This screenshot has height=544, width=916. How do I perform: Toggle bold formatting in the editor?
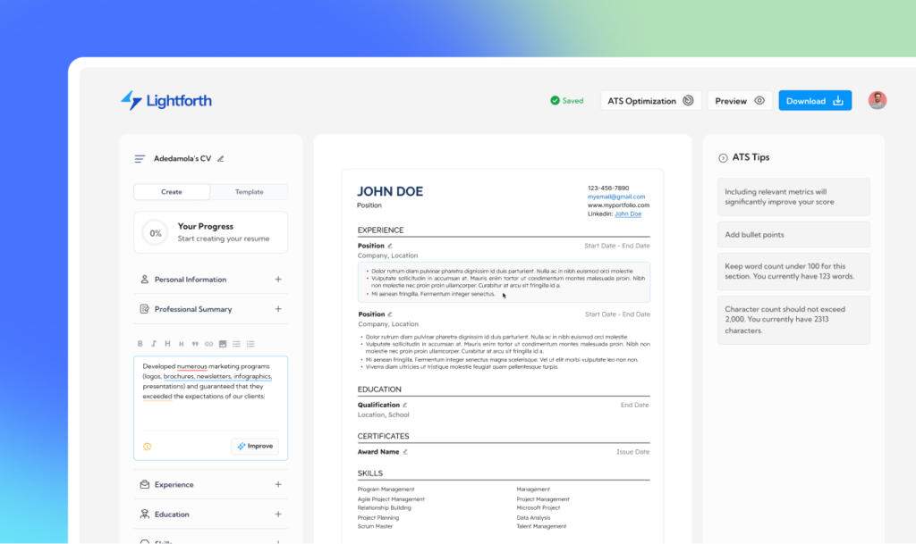[x=140, y=344]
